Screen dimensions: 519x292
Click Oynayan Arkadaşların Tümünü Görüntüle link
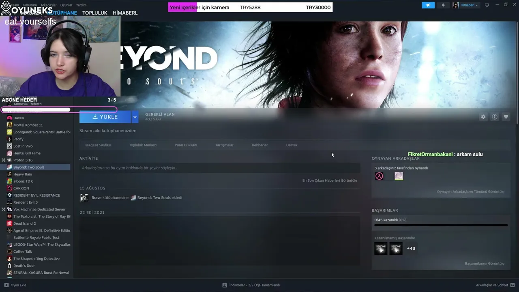pos(470,191)
